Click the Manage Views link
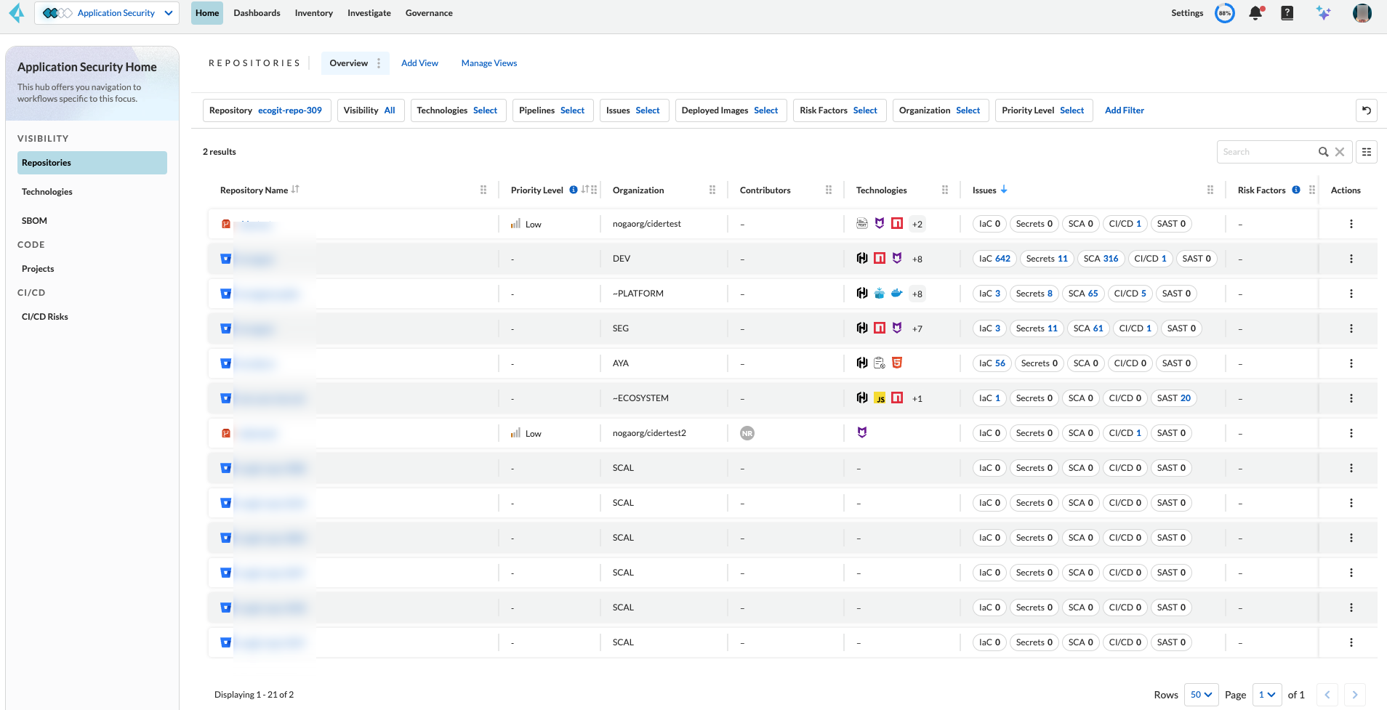1387x710 pixels. pyautogui.click(x=489, y=63)
